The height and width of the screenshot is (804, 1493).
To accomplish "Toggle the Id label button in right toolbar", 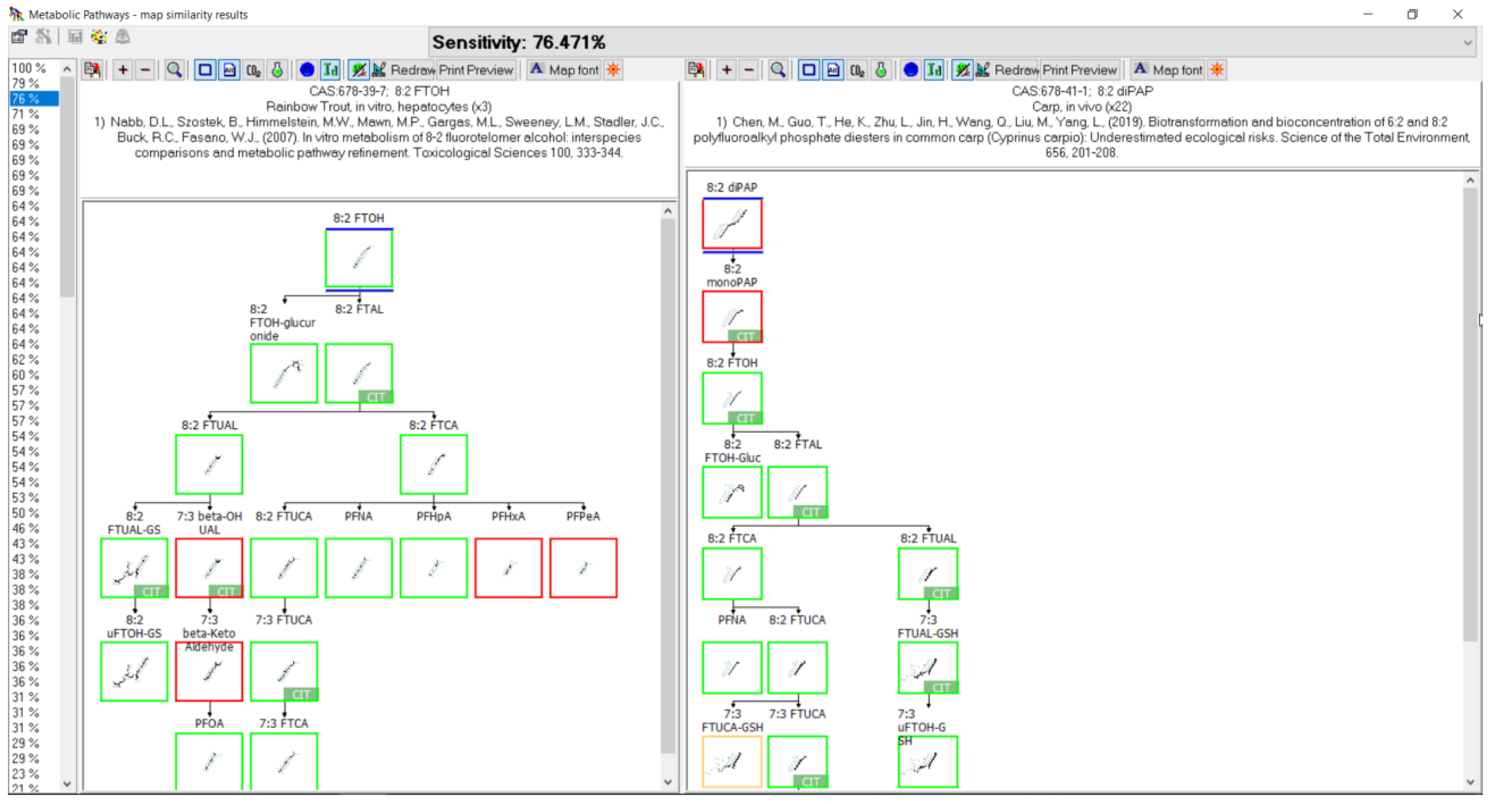I will 934,70.
